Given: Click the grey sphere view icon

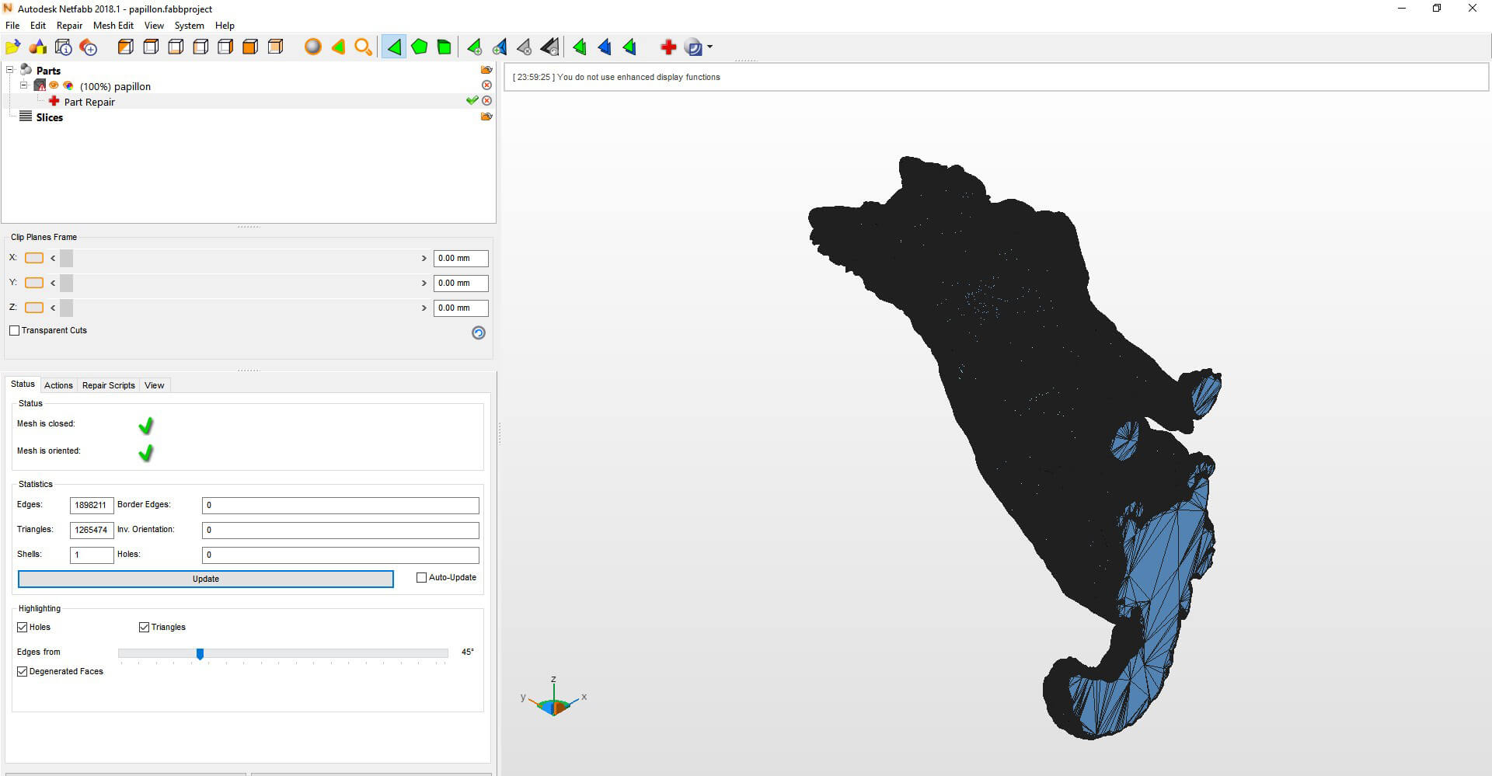Looking at the screenshot, I should tap(312, 47).
